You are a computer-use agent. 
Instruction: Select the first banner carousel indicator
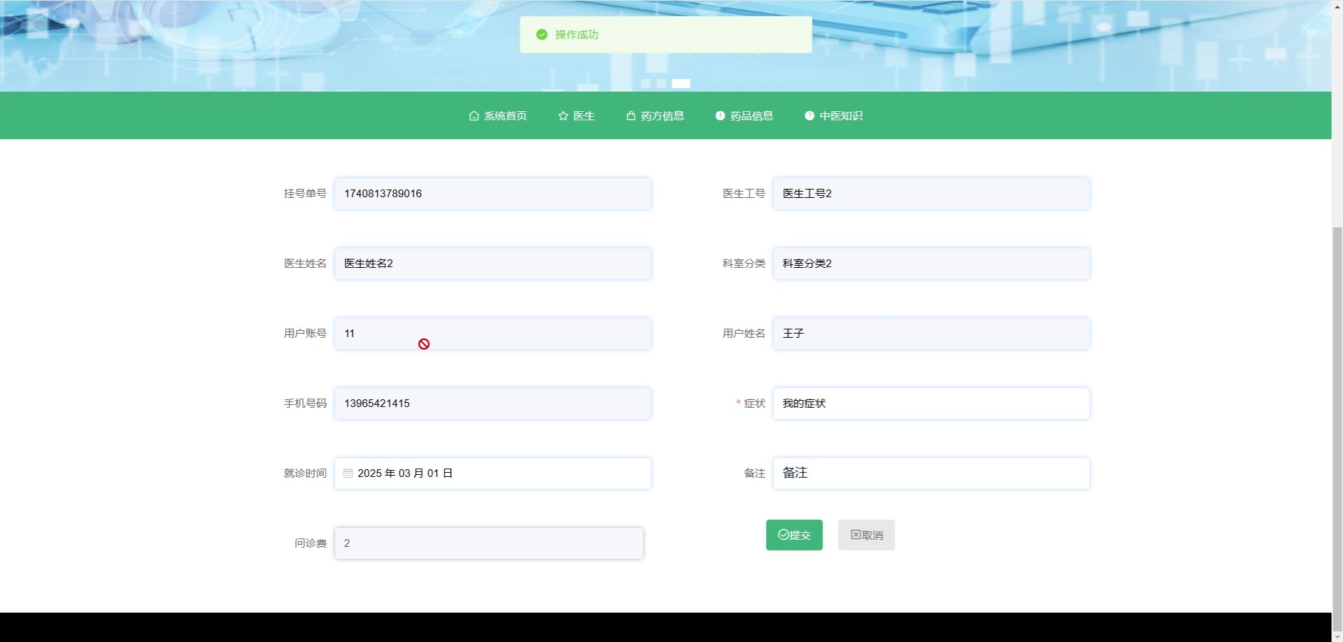(646, 83)
